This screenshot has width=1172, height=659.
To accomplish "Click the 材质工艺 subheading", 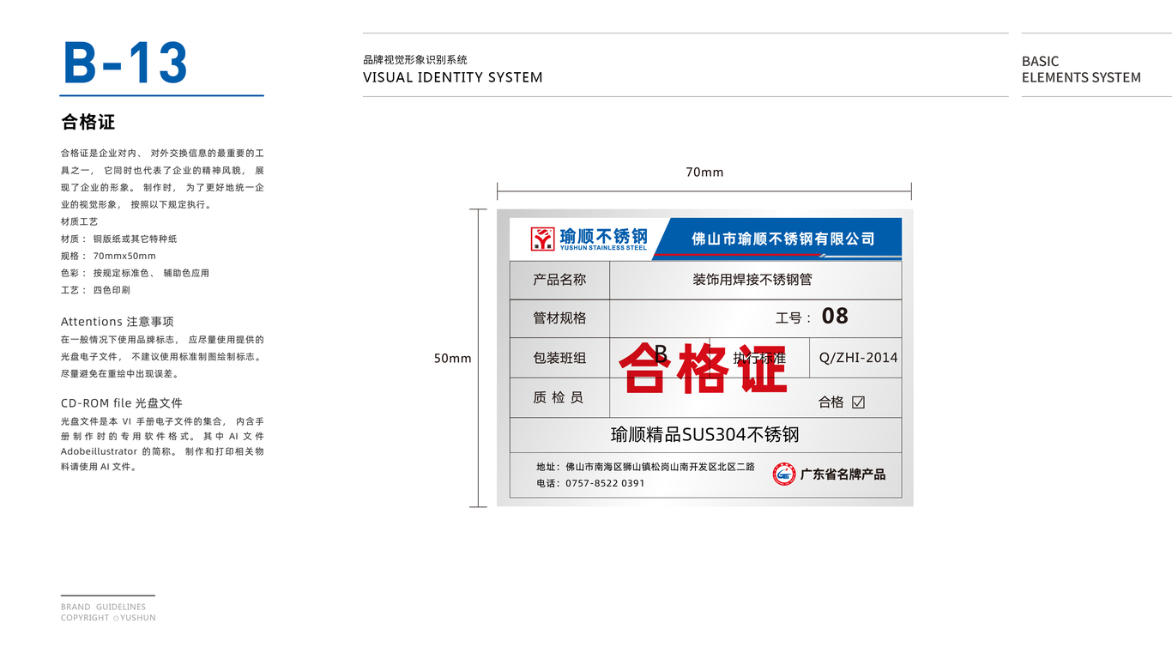I will click(79, 221).
